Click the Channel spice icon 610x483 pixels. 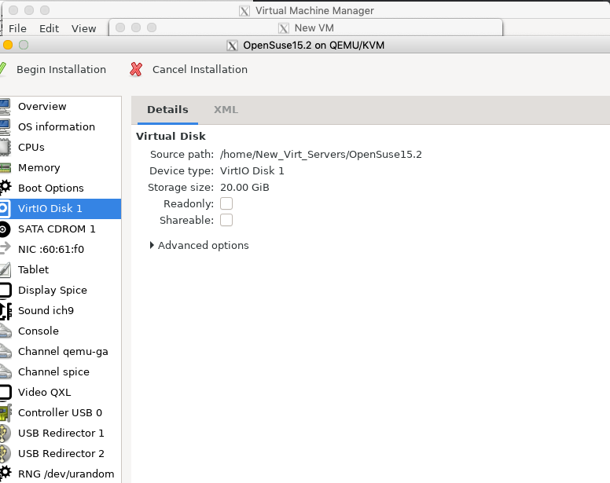point(6,371)
